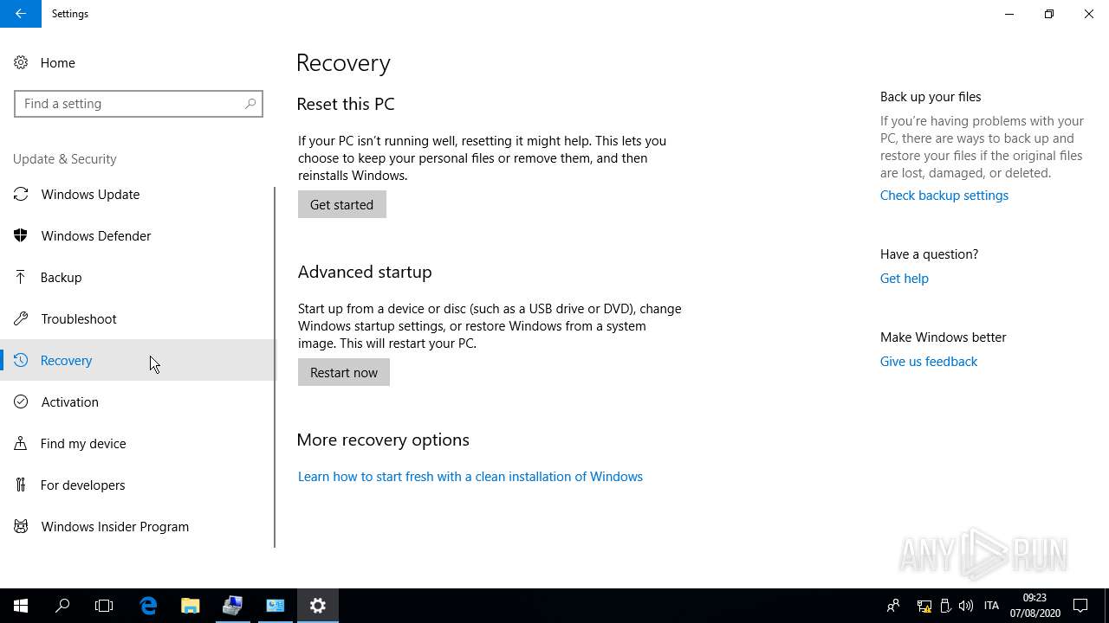Open File Explorer from taskbar
The height and width of the screenshot is (623, 1109).
pos(190,606)
